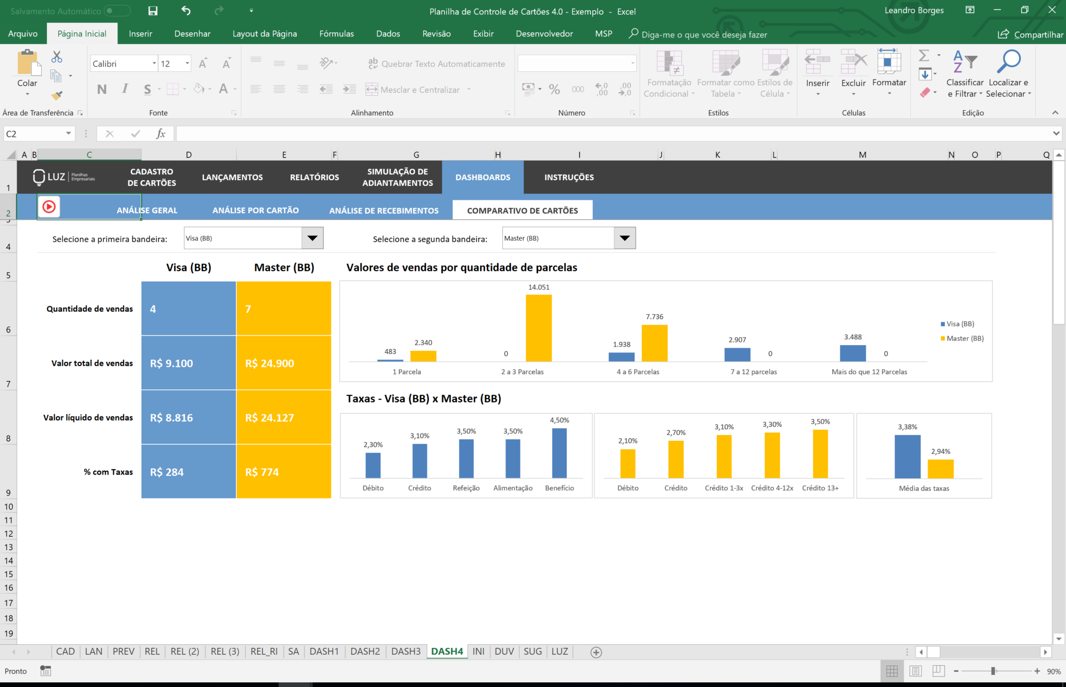
Task: Click the Pincel de Formatação (format painter) icon
Action: coord(57,96)
